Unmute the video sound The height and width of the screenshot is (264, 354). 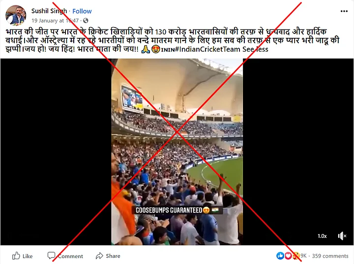342,236
